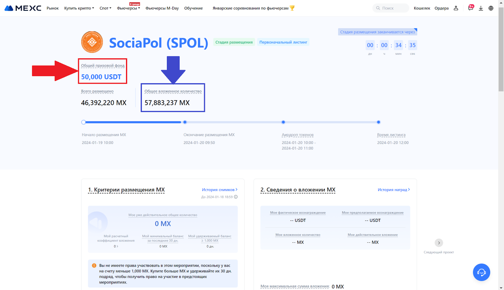Screen dimensions: 504x290
Task: Open the language globe icon
Action: click(491, 8)
